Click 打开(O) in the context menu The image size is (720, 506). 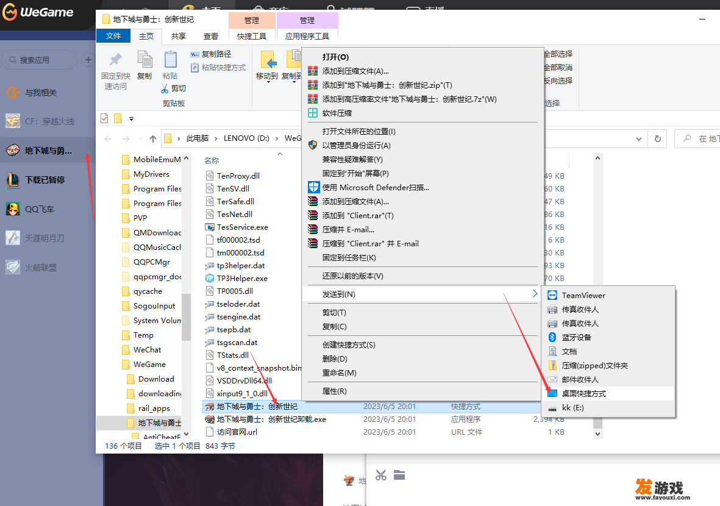pos(422,57)
